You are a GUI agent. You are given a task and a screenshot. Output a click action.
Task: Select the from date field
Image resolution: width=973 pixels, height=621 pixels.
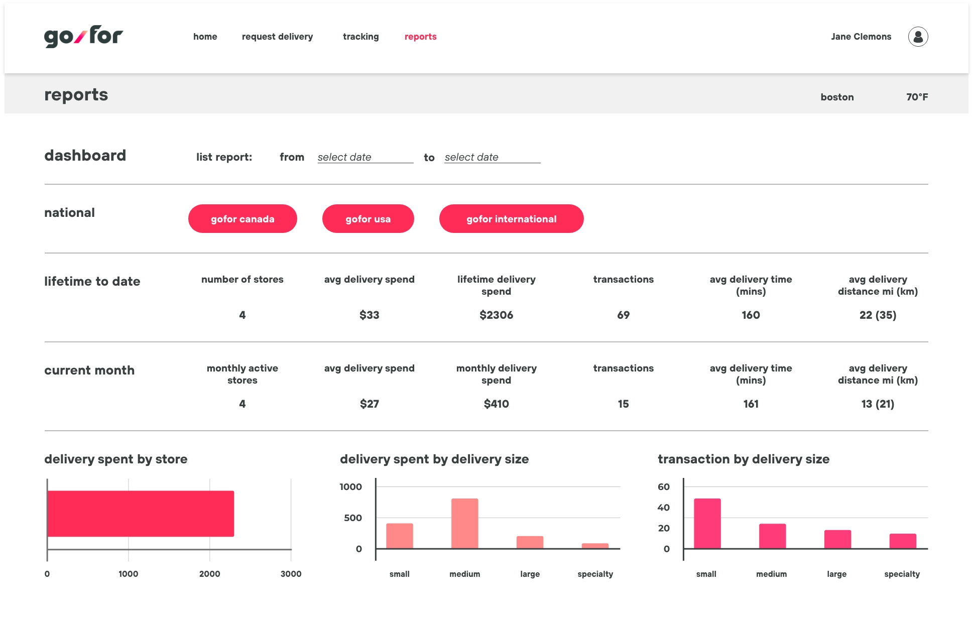point(365,157)
